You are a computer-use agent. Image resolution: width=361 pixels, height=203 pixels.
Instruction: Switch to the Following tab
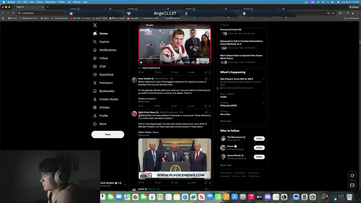pyautogui.click(x=192, y=25)
